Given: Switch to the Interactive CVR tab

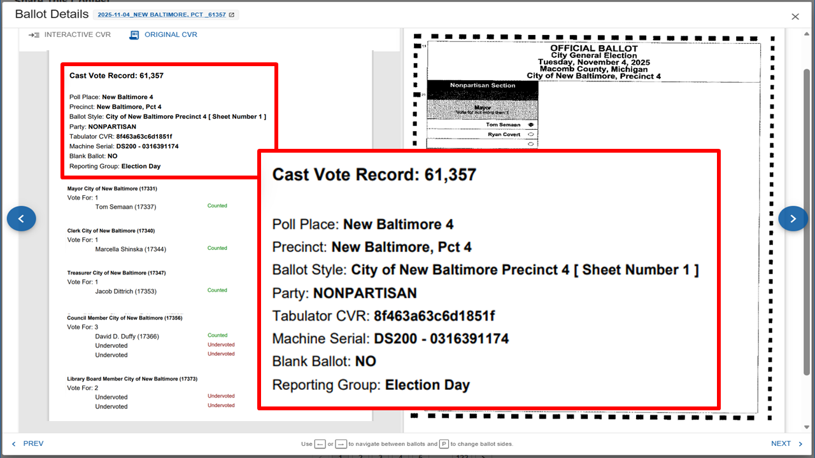Looking at the screenshot, I should pyautogui.click(x=76, y=35).
